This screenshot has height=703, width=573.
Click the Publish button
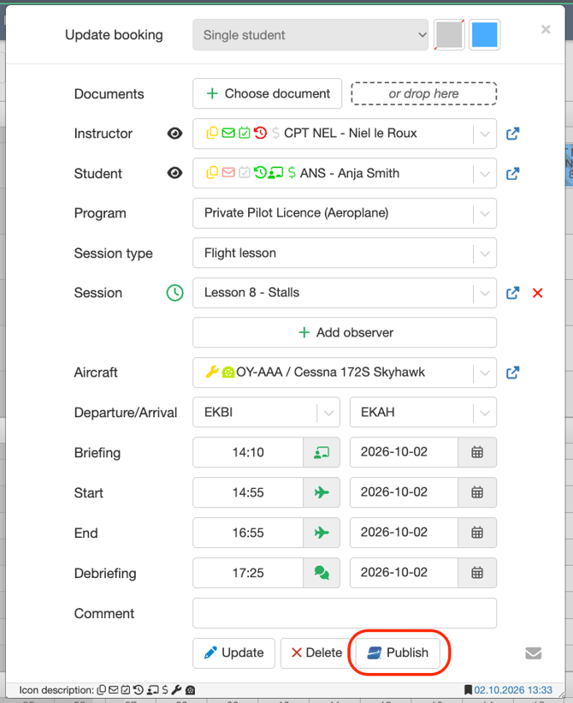[398, 652]
